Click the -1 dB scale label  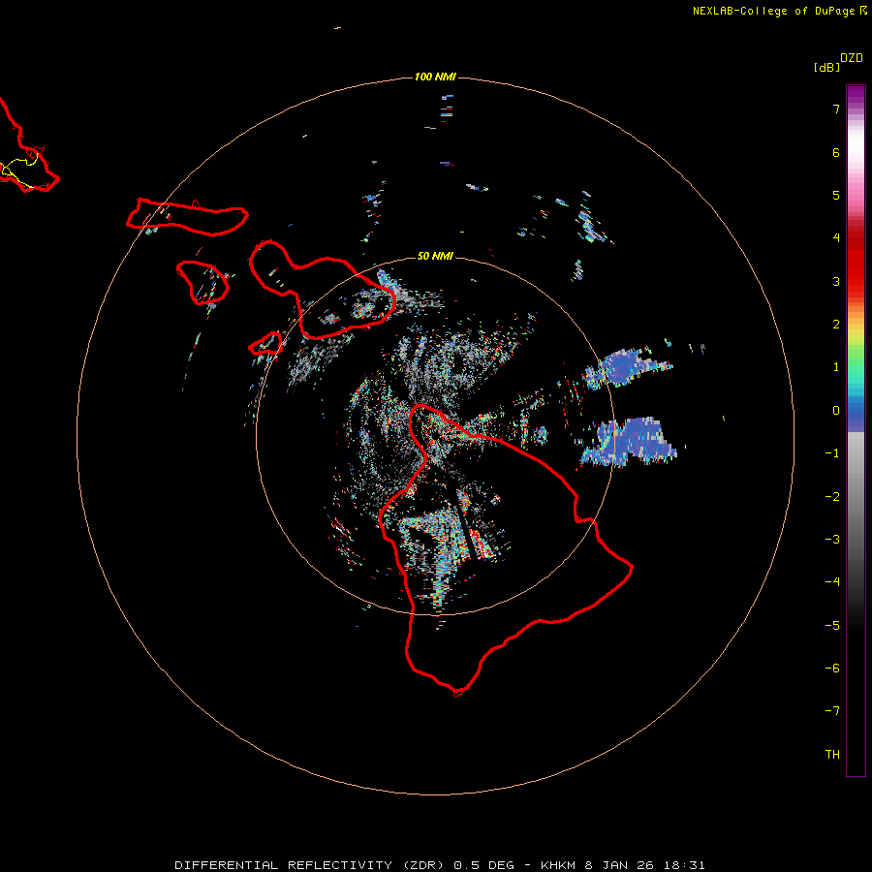pos(832,453)
